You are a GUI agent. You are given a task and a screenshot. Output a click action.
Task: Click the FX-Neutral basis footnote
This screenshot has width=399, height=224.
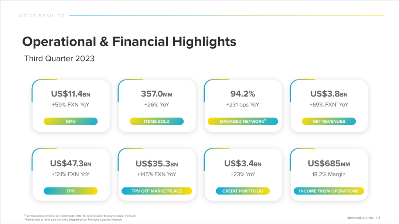(81, 216)
